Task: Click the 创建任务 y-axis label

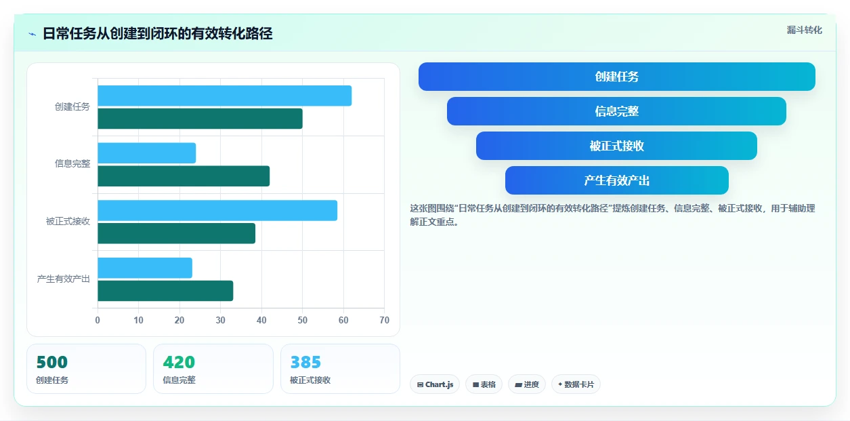Action: point(72,107)
